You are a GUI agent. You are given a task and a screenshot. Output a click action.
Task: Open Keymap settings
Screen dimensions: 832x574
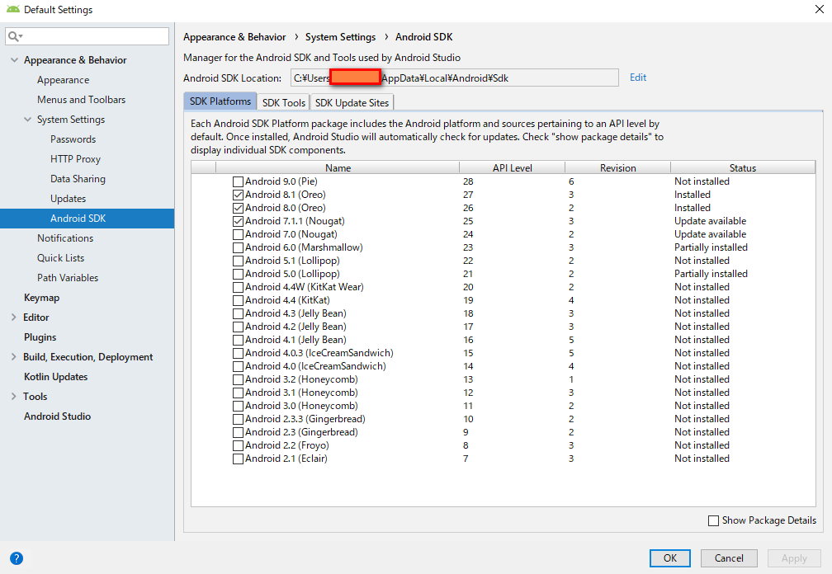pos(41,298)
